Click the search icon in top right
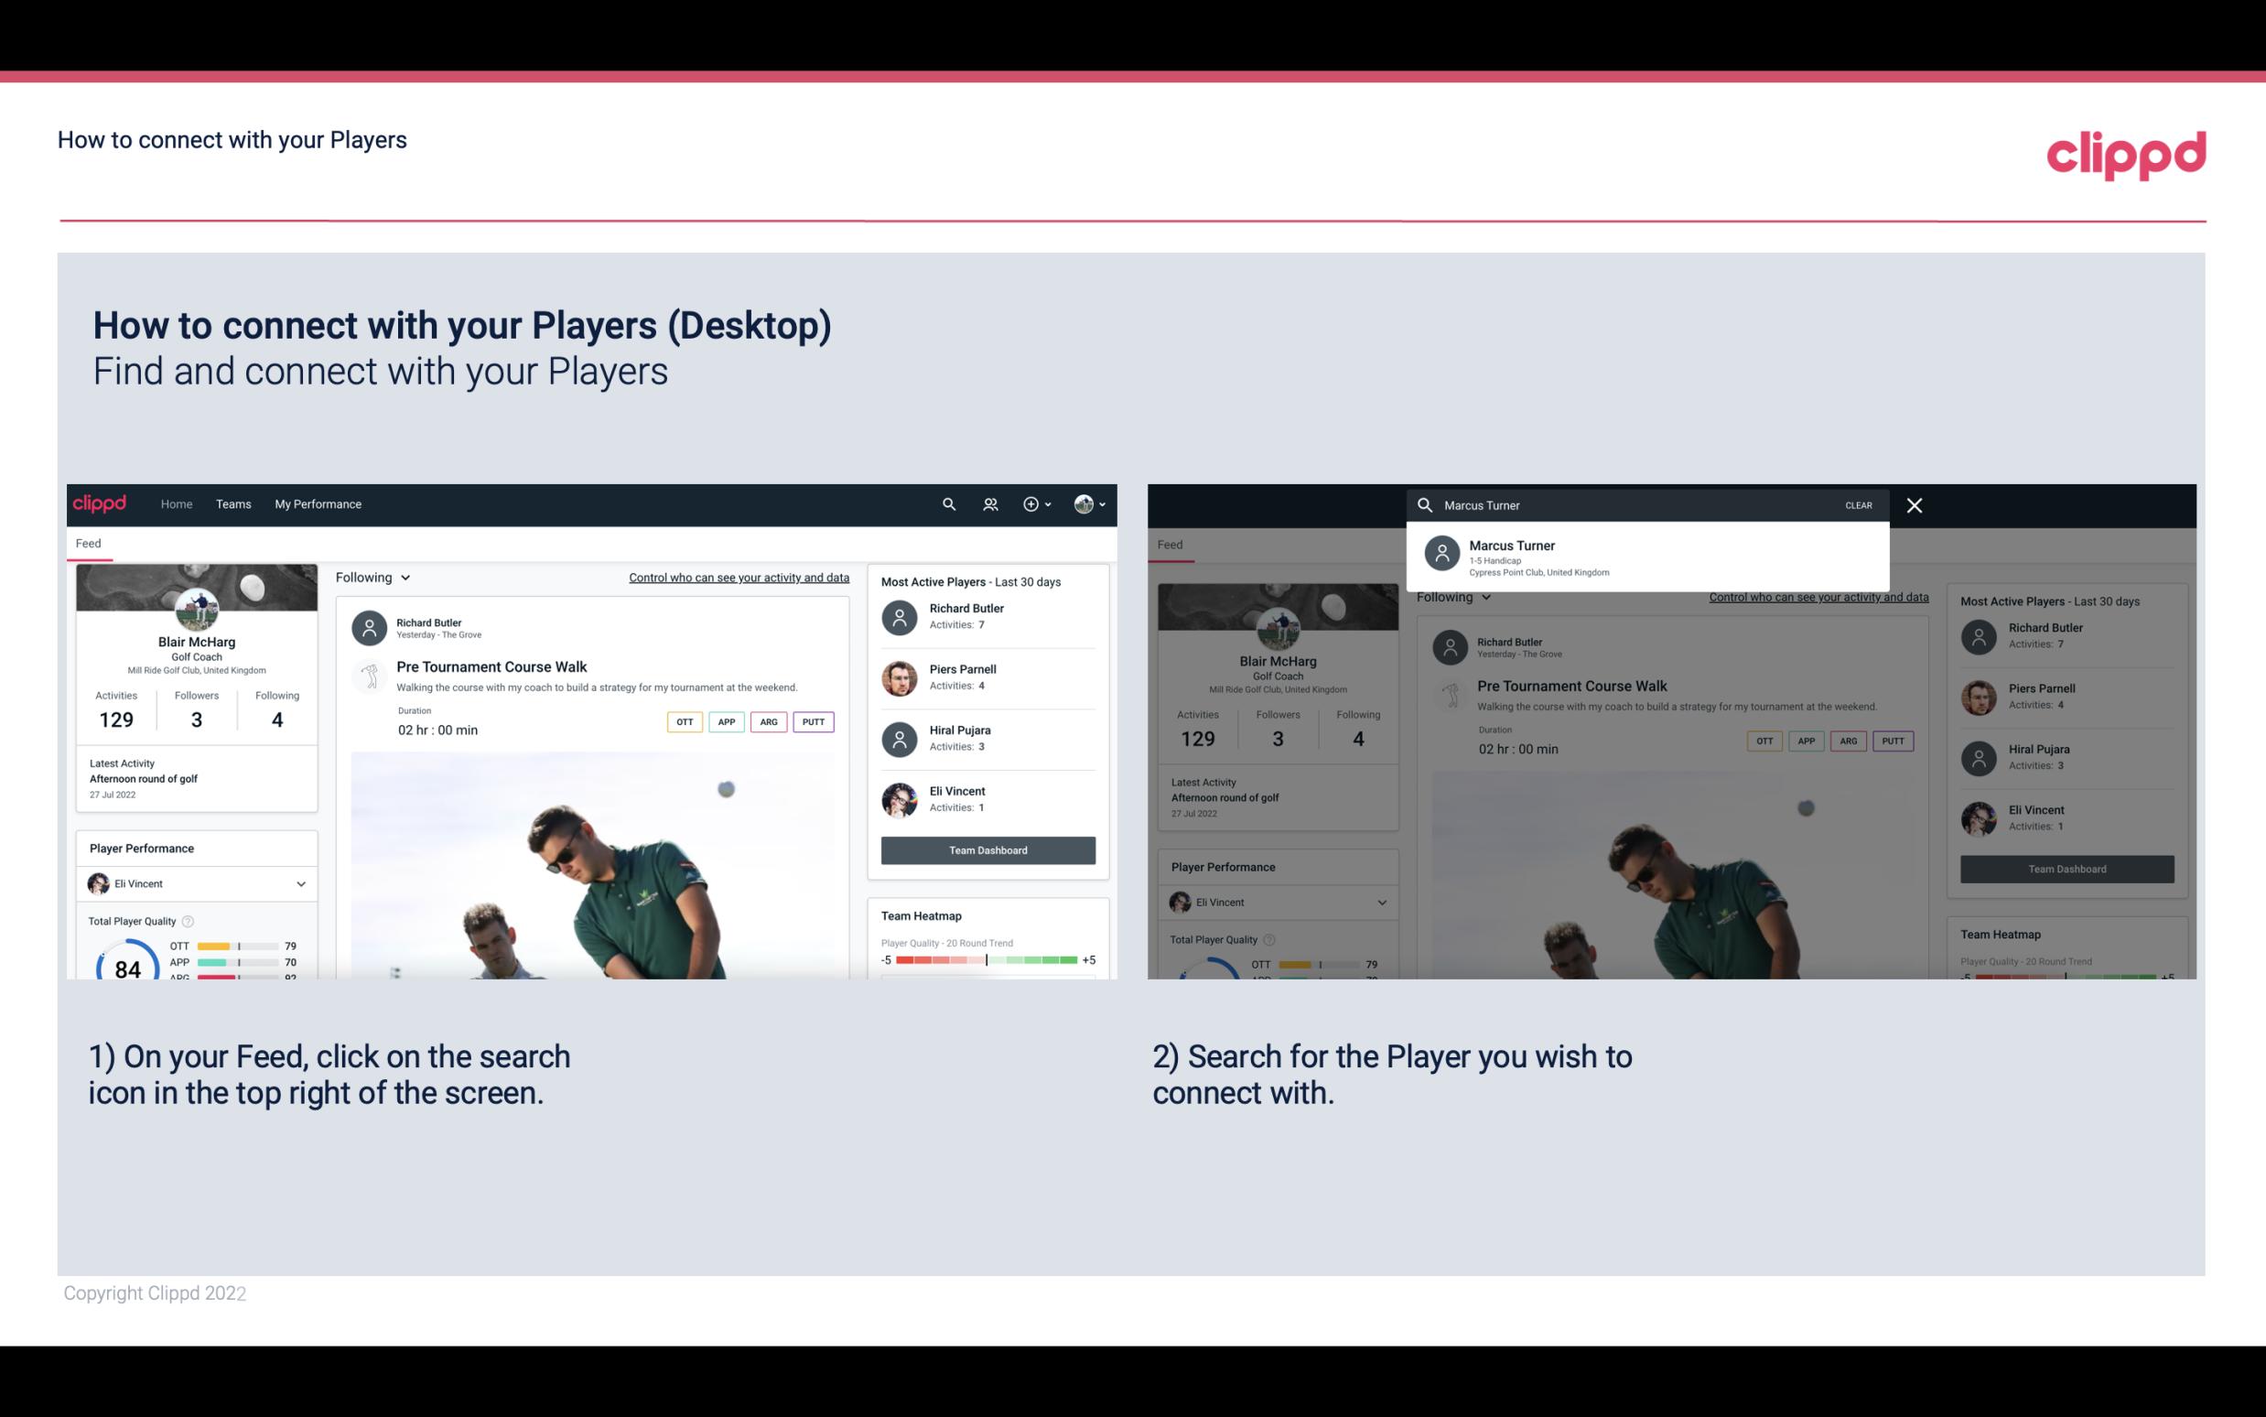The height and width of the screenshot is (1417, 2266). (948, 503)
